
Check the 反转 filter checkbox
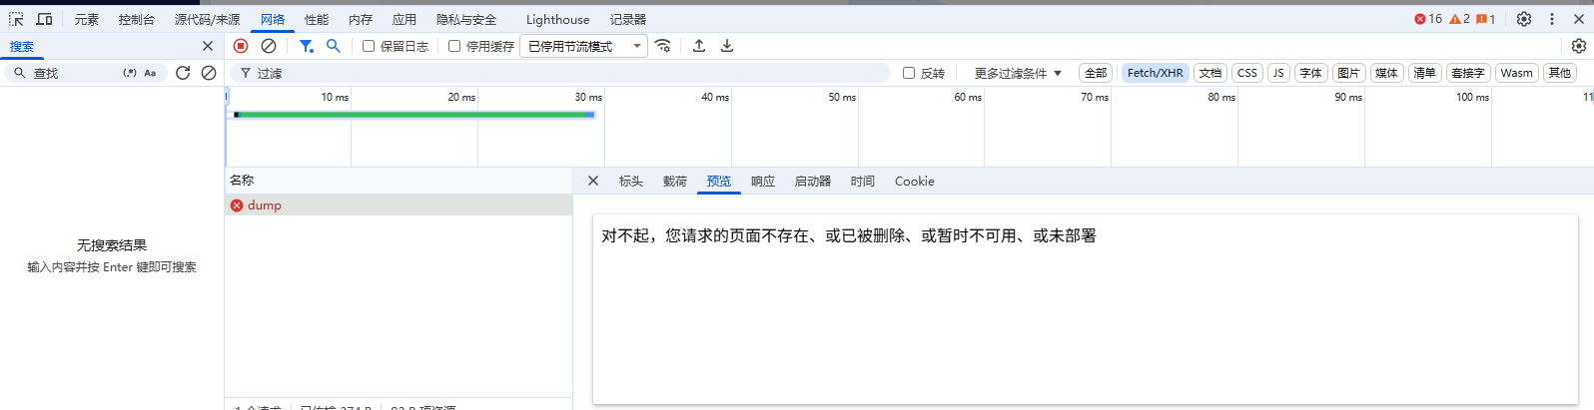909,73
